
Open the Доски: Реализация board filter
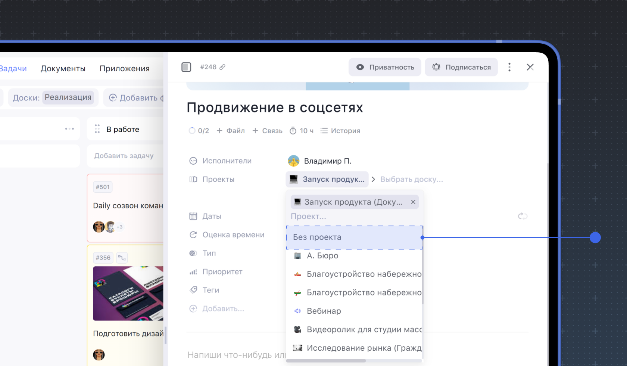coord(53,97)
